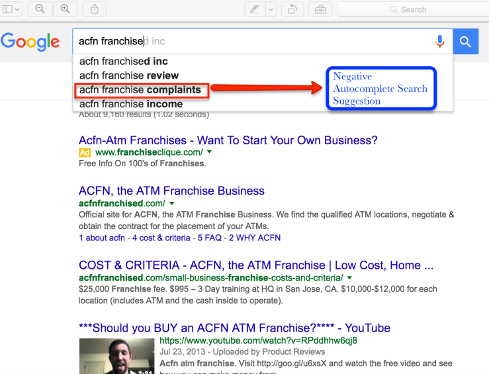
Task: Click the Google search text box
Action: point(251,42)
